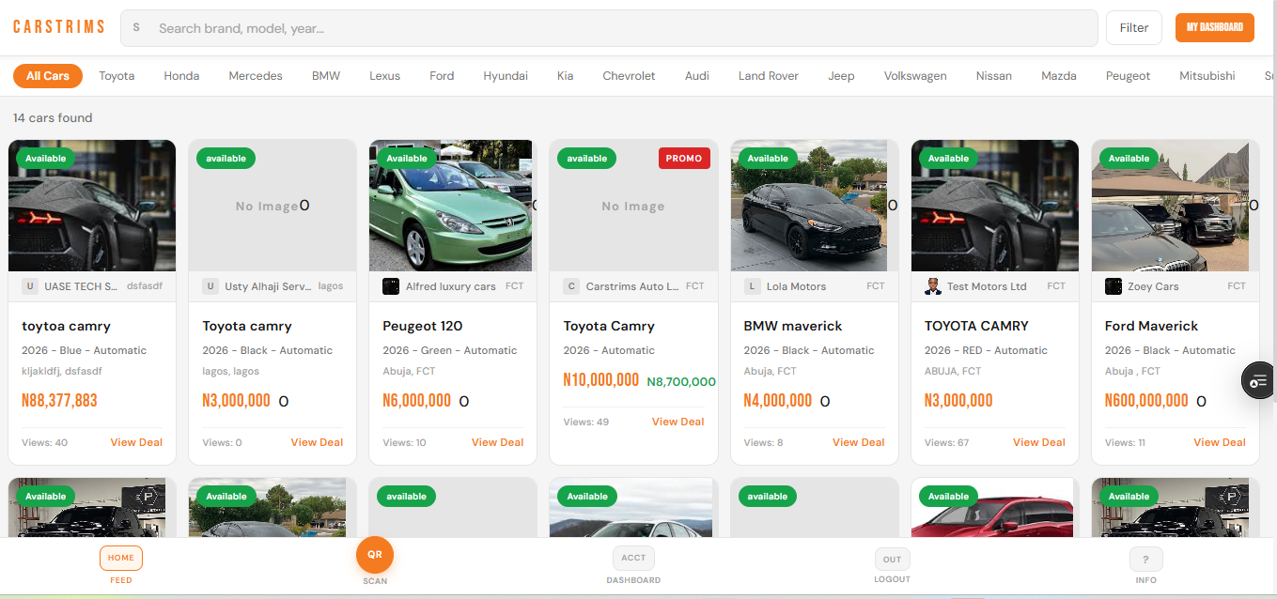Screen dimensions: 1277x599
Task: Click the 14 cars found text
Action: point(53,118)
